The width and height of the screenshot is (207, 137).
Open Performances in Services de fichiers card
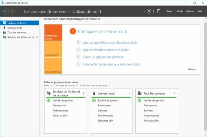[60, 110]
